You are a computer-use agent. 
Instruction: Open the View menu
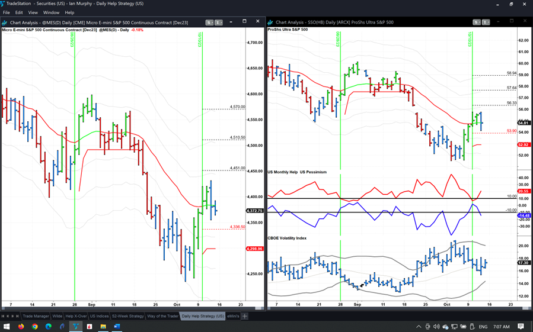pyautogui.click(x=33, y=12)
